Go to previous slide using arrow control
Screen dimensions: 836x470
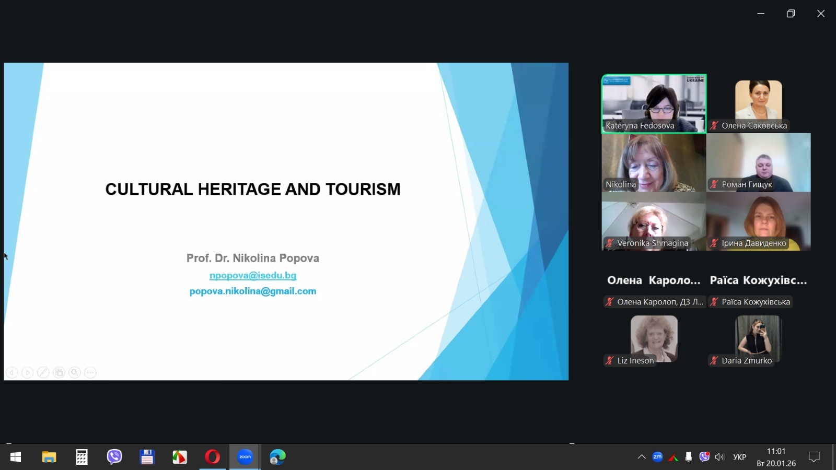[x=12, y=372]
